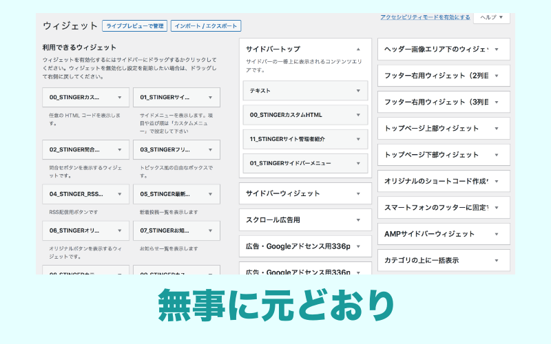Expand the 11_STINGERサイト管理者紹介 widget arrow
The image size is (551, 344).
click(x=358, y=139)
